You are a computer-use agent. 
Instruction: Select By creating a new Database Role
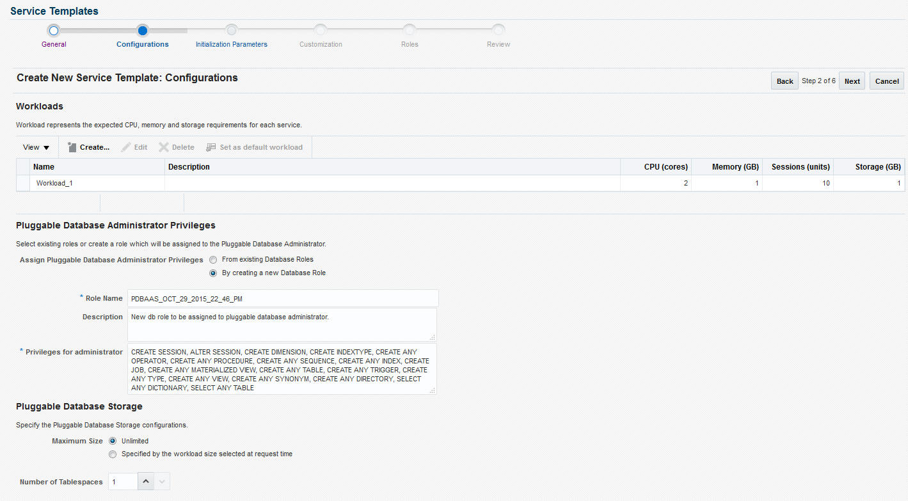click(x=213, y=273)
